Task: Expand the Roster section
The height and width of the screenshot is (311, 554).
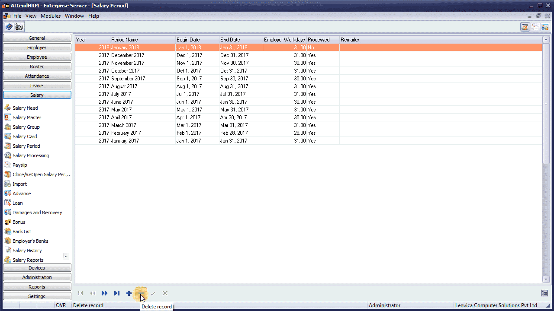Action: click(x=37, y=67)
